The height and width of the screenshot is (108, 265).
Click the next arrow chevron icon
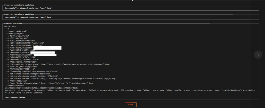[x=258, y=55]
